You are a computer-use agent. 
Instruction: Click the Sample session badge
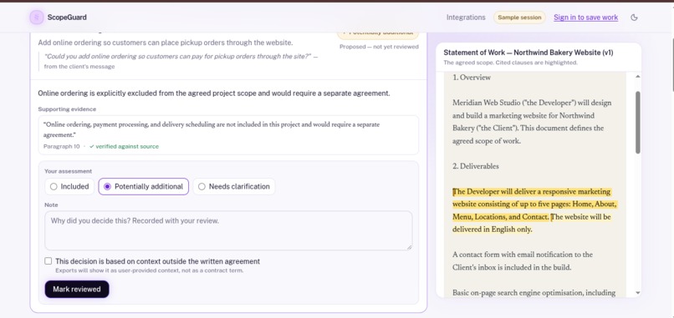[519, 18]
